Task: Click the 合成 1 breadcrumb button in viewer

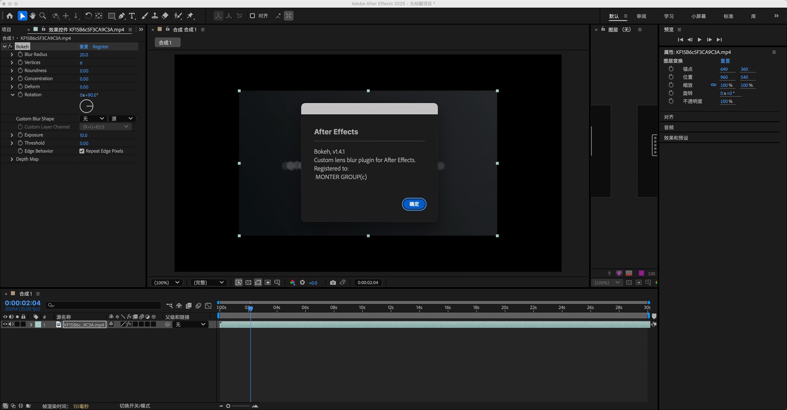Action: click(167, 43)
